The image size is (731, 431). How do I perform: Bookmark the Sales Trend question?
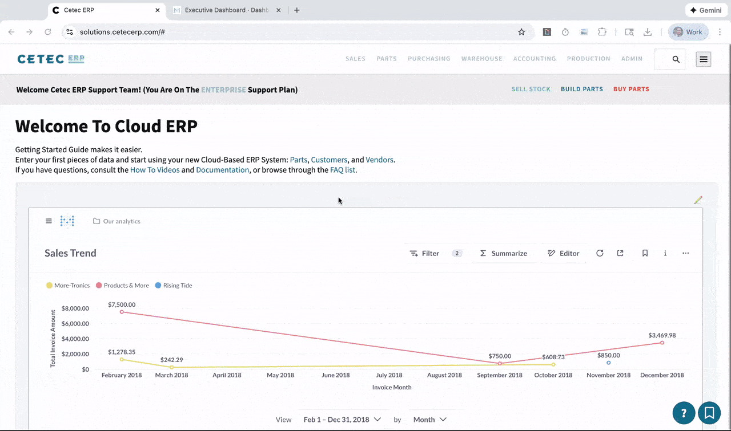[x=645, y=253]
